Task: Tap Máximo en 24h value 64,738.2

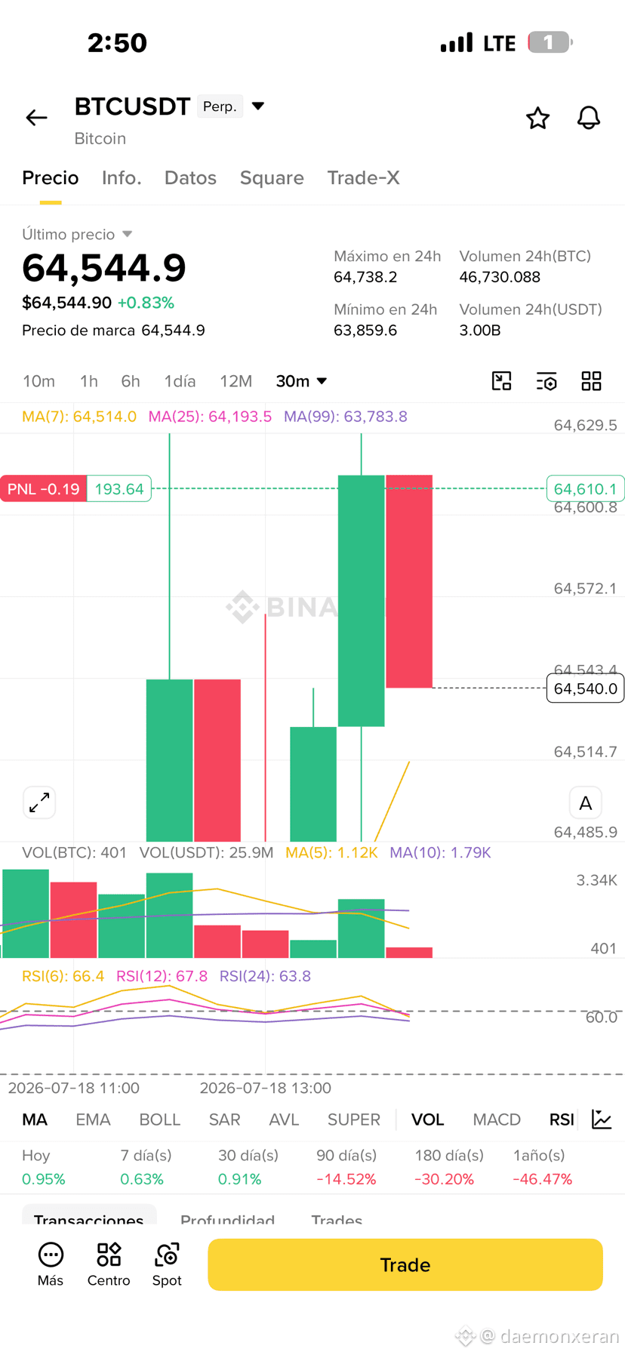Action: [365, 277]
